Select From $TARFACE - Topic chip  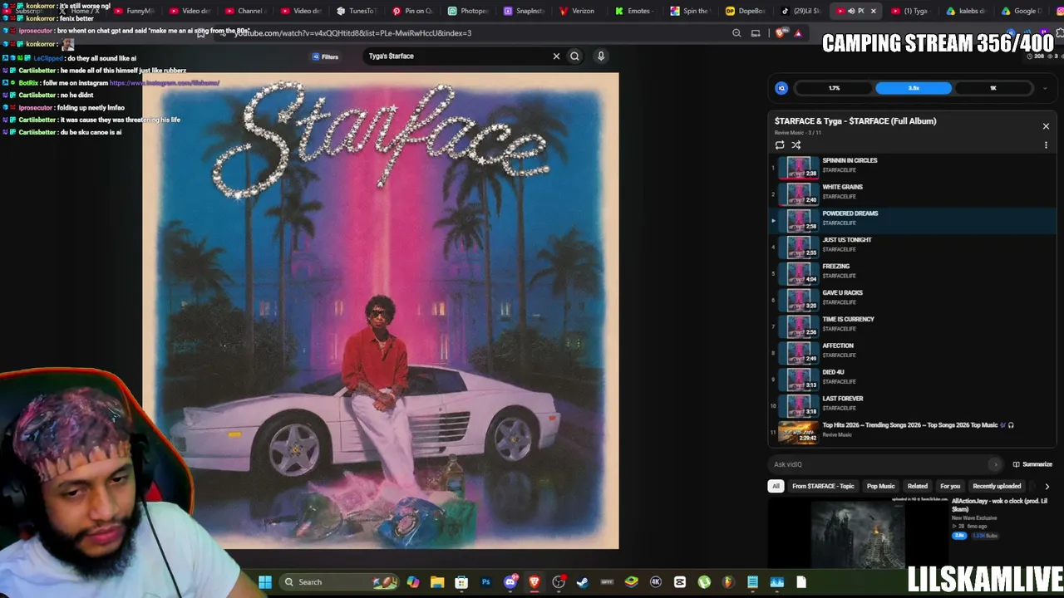point(823,486)
